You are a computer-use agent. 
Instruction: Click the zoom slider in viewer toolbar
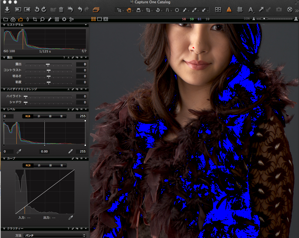[263, 19]
